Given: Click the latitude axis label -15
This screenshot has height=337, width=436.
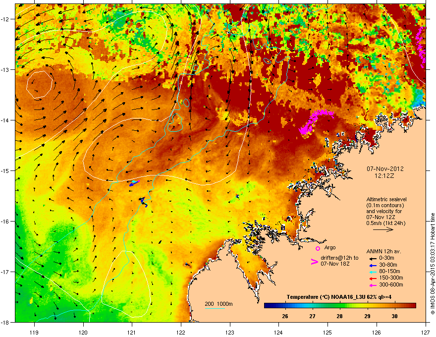Looking at the screenshot, I should (x=5, y=170).
